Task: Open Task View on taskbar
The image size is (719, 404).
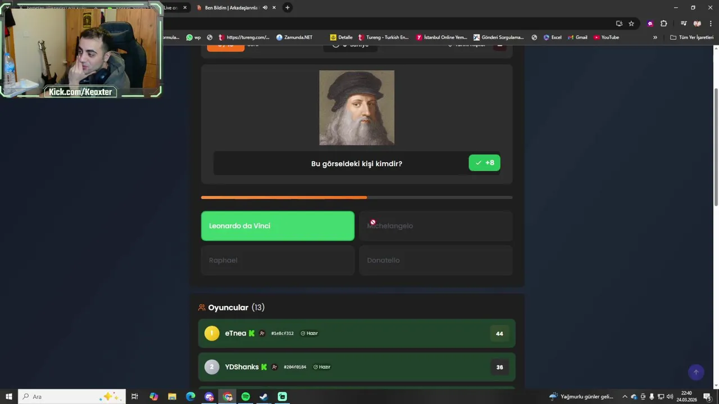Action: click(x=135, y=397)
